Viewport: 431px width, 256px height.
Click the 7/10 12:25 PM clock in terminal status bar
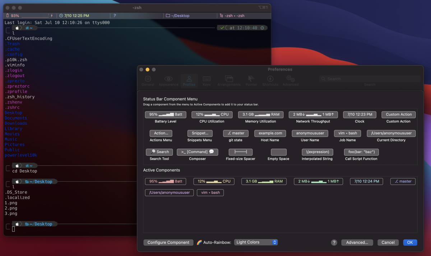(74, 16)
